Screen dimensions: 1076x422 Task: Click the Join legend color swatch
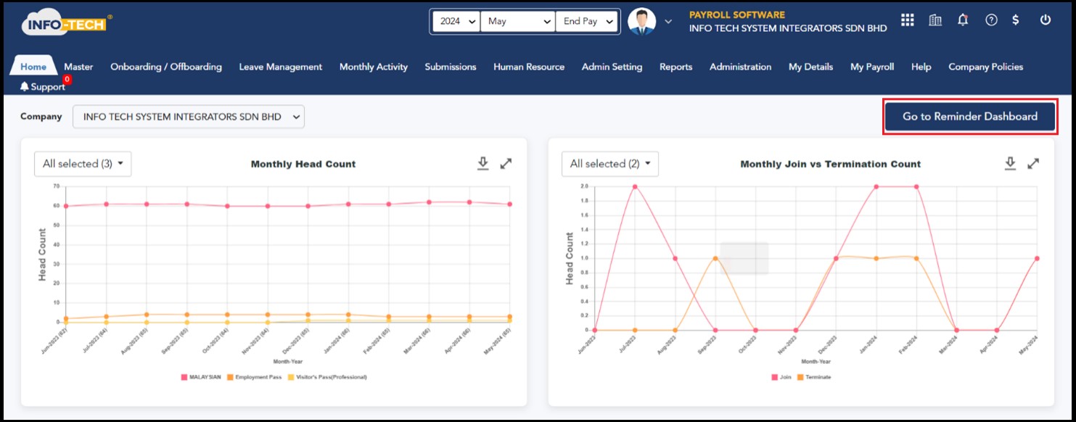[774, 377]
